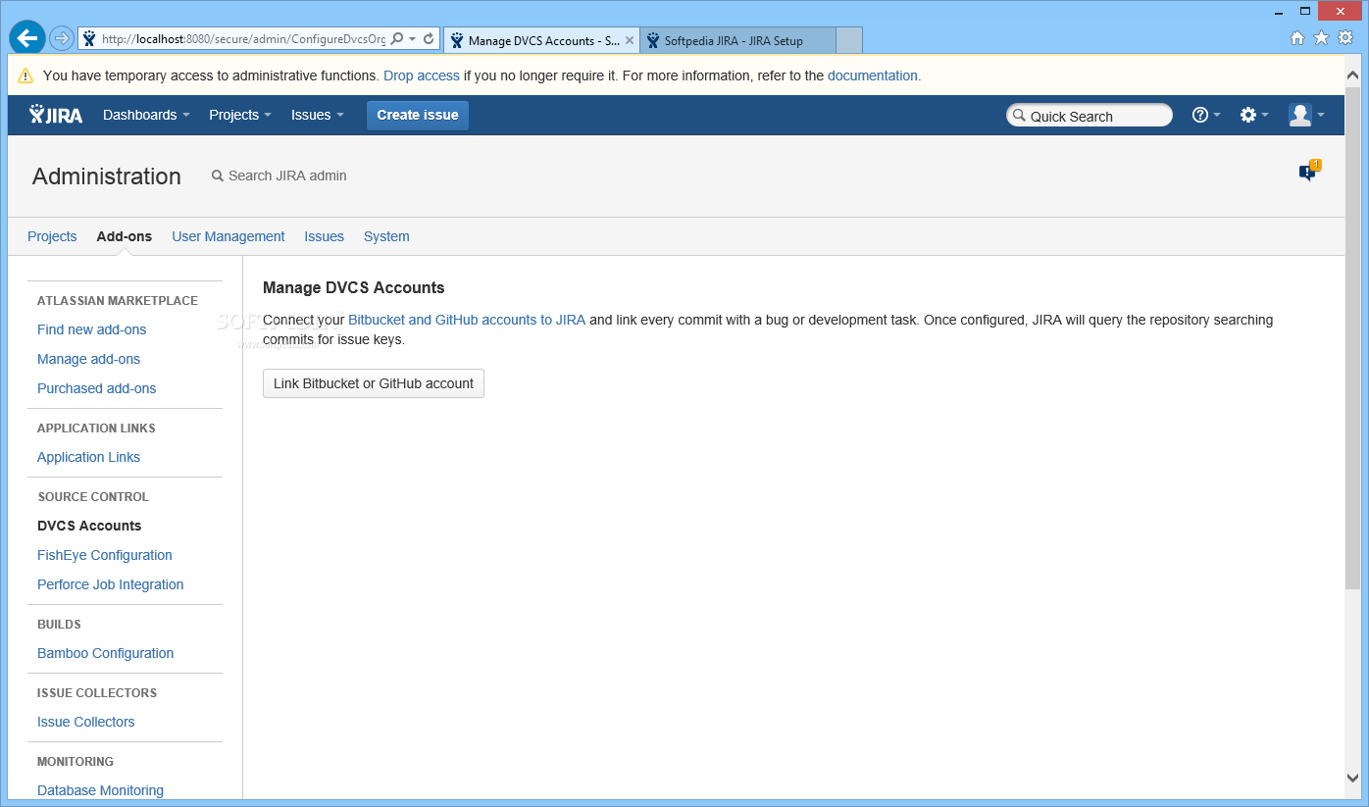Close the Manage DVCS Accounts tab
Viewport: 1369px width, 807px height.
coord(630,40)
